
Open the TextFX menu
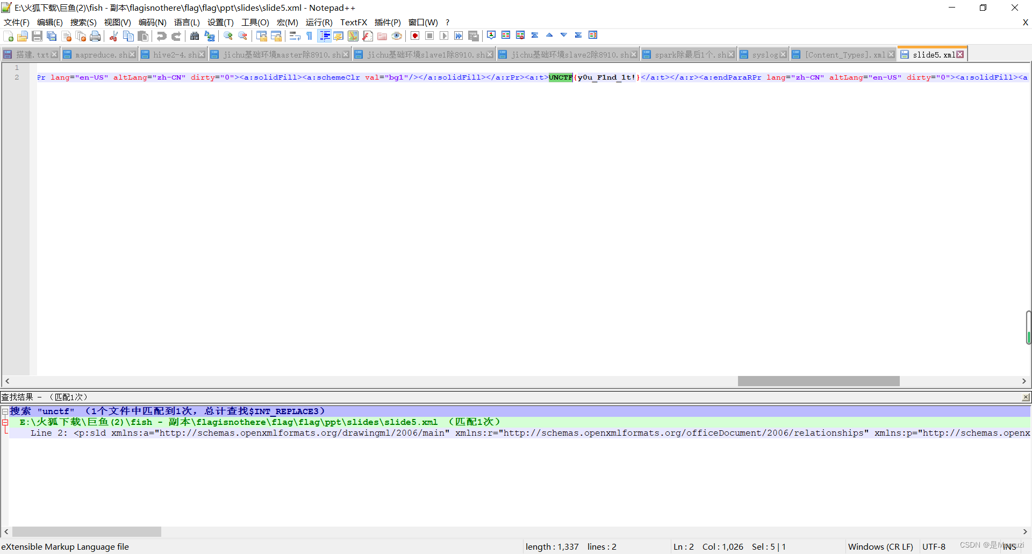pos(354,22)
